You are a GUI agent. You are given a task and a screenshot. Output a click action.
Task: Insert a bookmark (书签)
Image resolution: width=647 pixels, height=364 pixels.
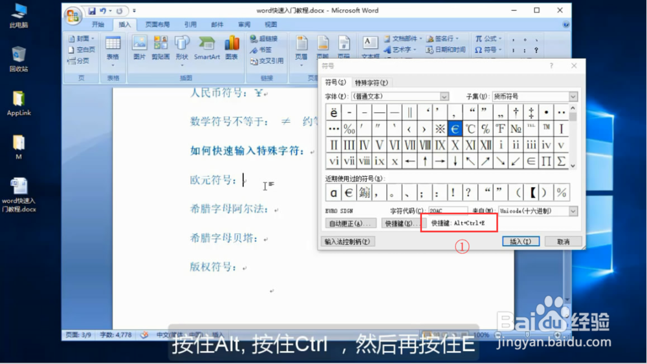261,50
